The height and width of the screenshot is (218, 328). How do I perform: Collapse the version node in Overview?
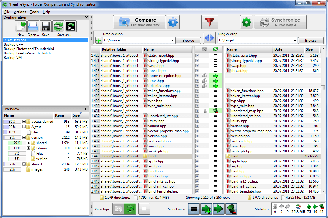23,137
